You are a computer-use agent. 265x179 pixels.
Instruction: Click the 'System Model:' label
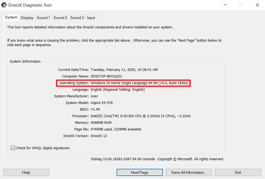pos(77,103)
